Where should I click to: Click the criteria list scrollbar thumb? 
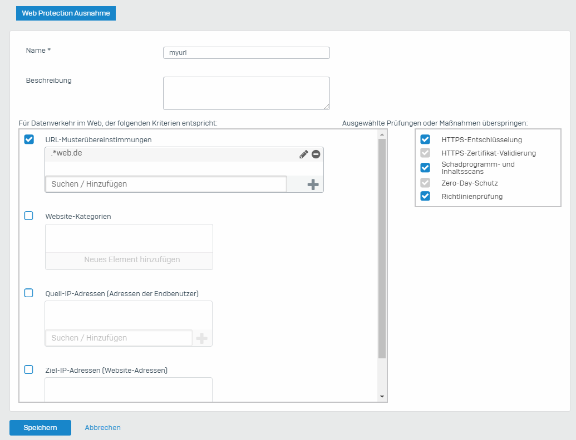click(382, 248)
